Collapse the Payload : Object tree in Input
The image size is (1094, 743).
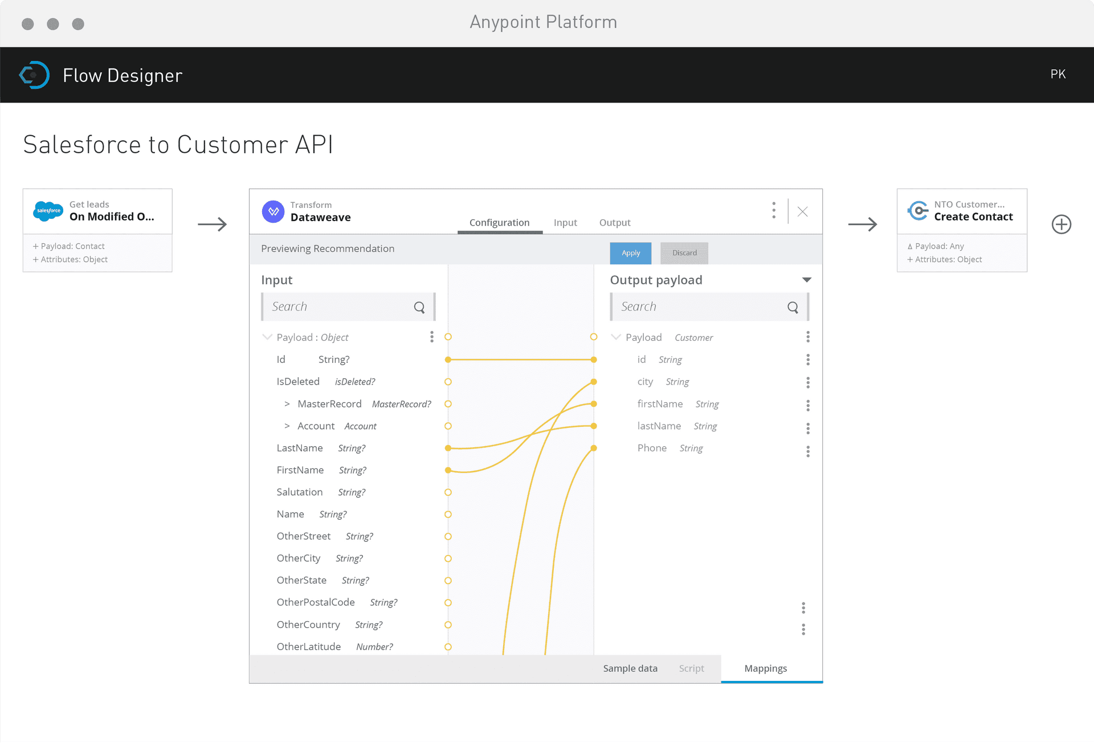pyautogui.click(x=267, y=337)
